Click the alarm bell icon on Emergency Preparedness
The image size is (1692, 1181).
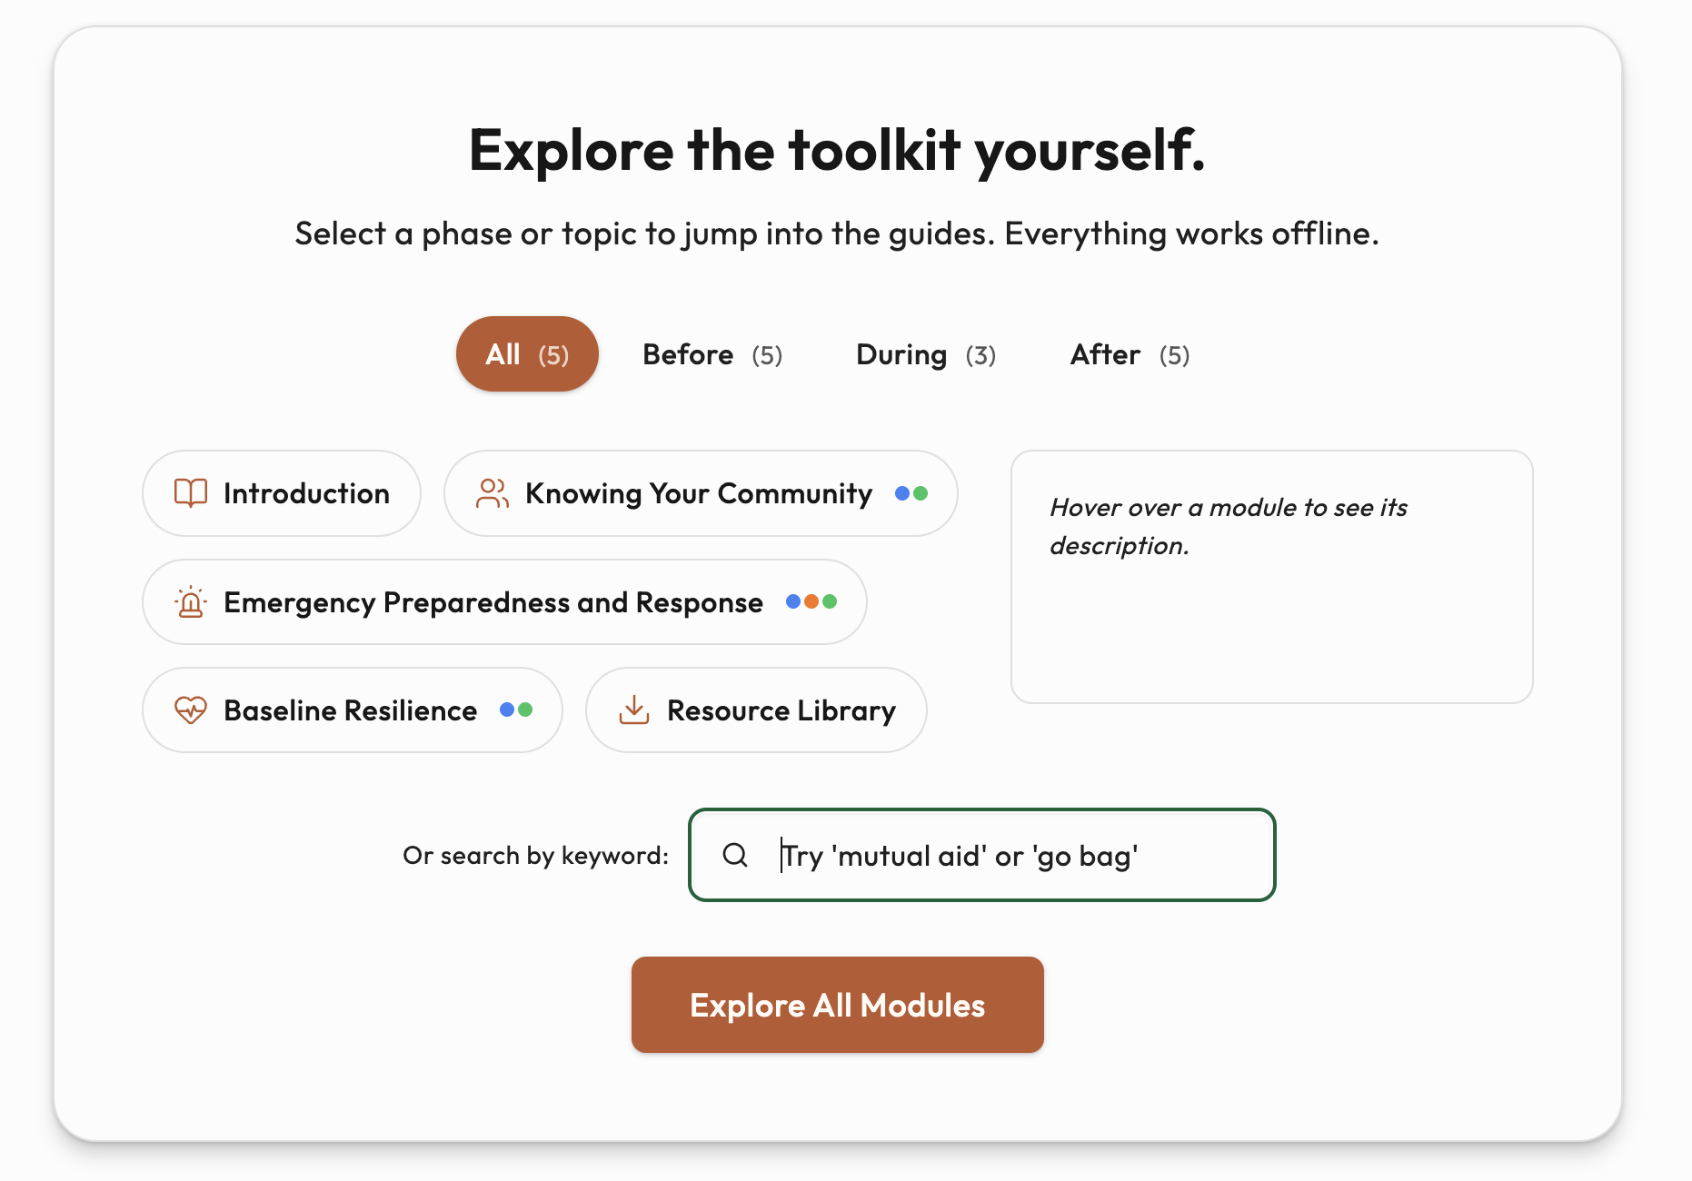[190, 601]
